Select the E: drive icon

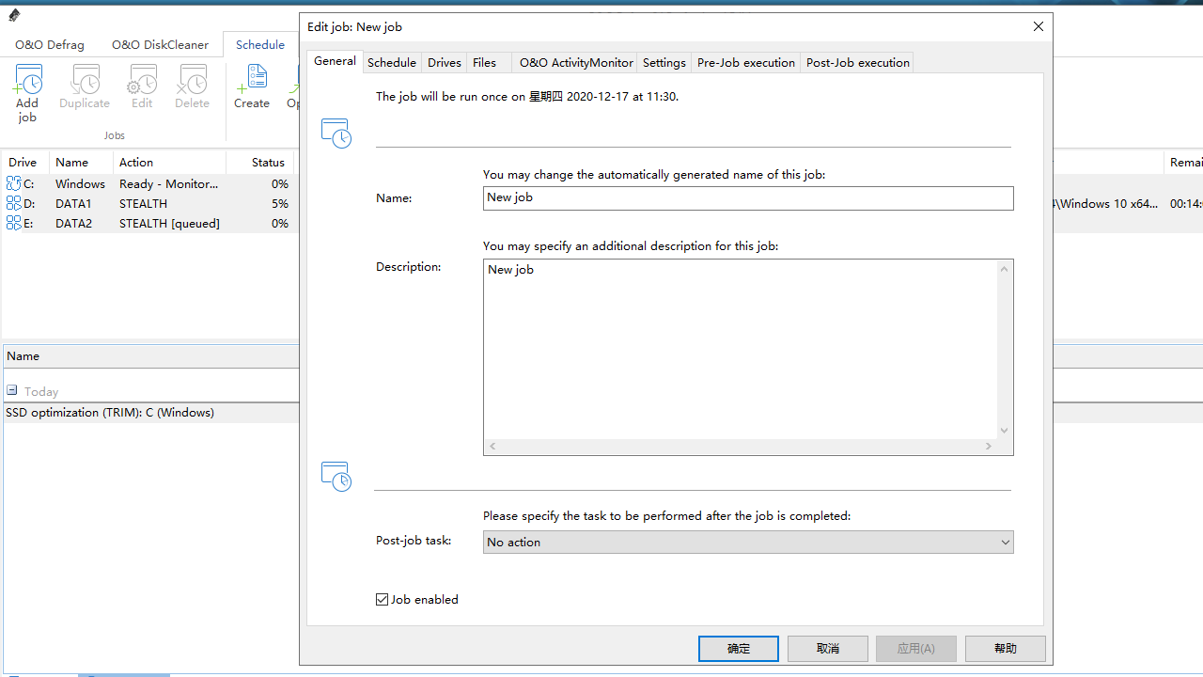tap(14, 224)
